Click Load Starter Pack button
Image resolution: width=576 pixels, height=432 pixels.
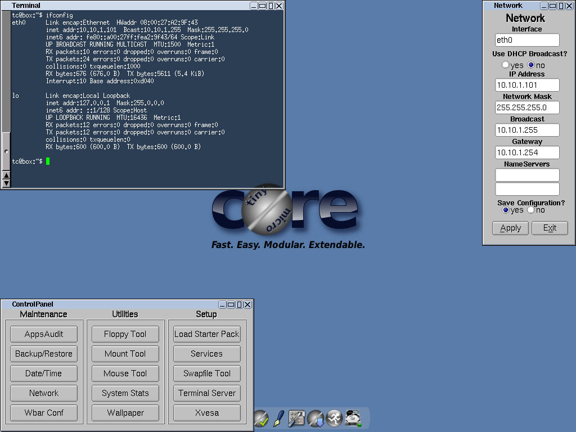point(207,334)
